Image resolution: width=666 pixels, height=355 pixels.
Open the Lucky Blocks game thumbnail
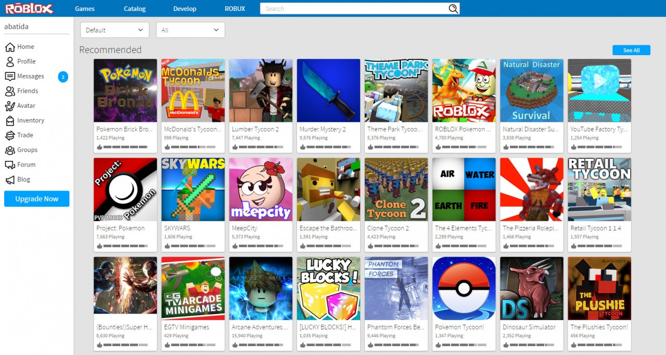click(x=329, y=288)
